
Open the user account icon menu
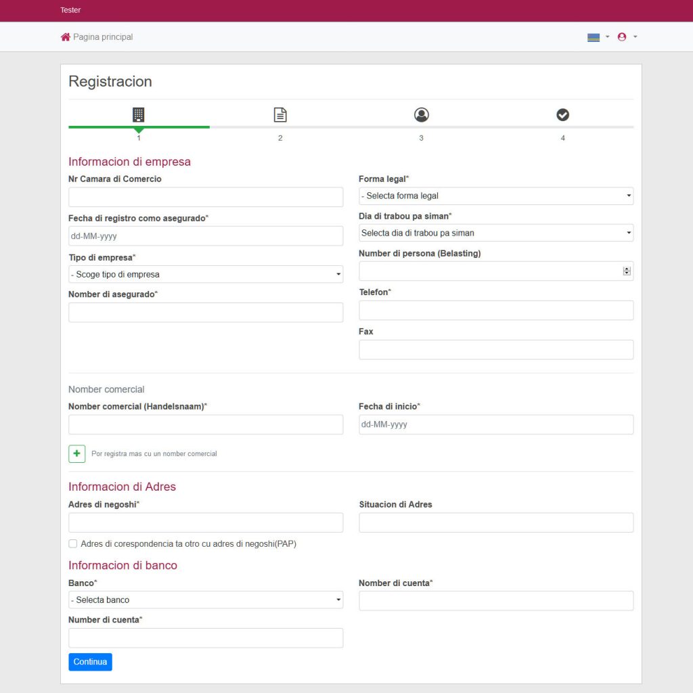[x=627, y=37]
